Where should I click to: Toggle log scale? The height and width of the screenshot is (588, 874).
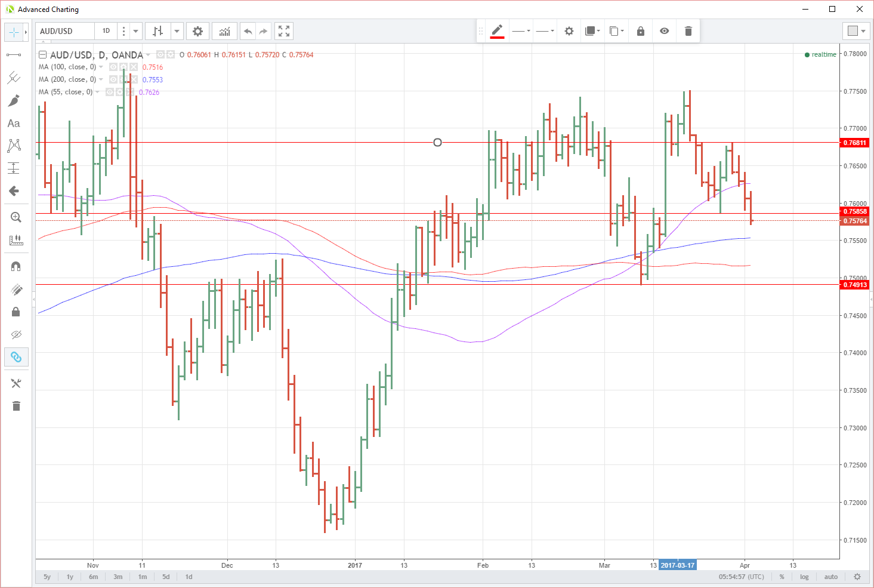tap(804, 577)
